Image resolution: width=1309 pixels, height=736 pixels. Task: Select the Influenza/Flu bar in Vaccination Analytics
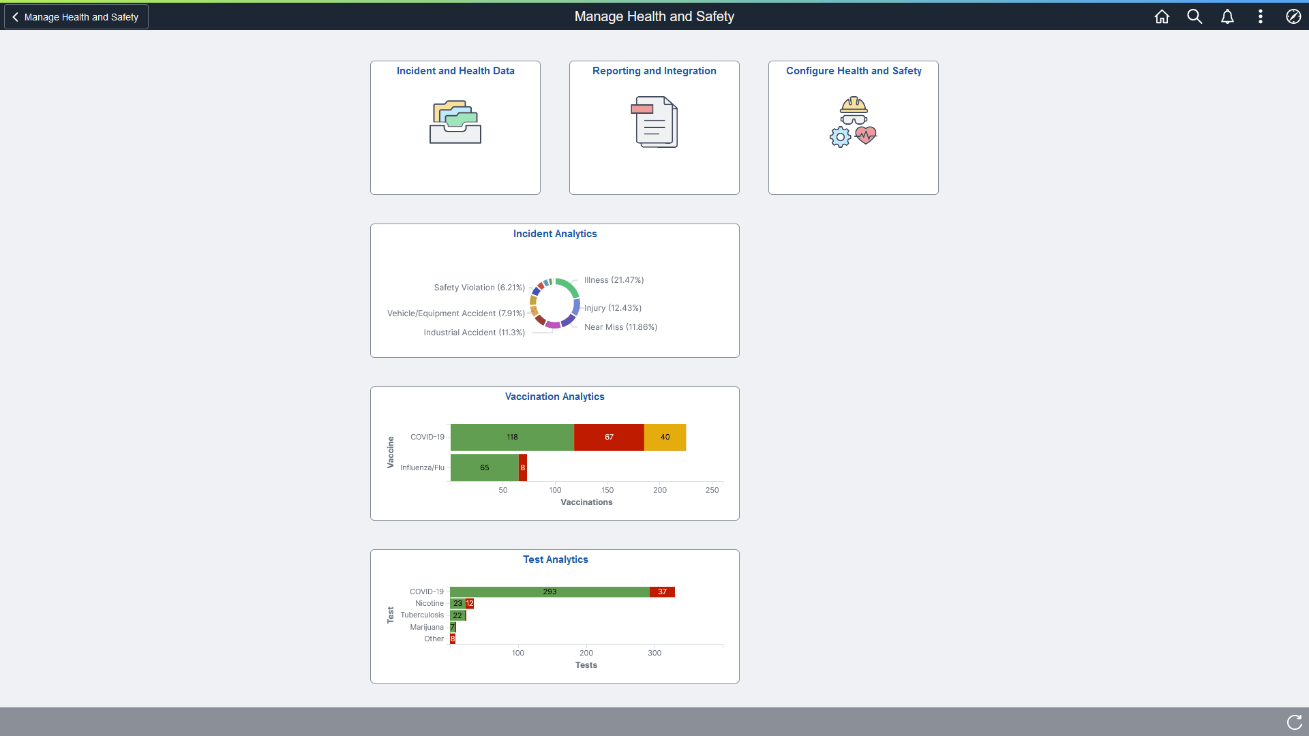[x=484, y=467]
